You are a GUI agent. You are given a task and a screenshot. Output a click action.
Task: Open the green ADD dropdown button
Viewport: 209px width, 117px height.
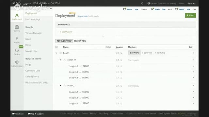click(190, 15)
